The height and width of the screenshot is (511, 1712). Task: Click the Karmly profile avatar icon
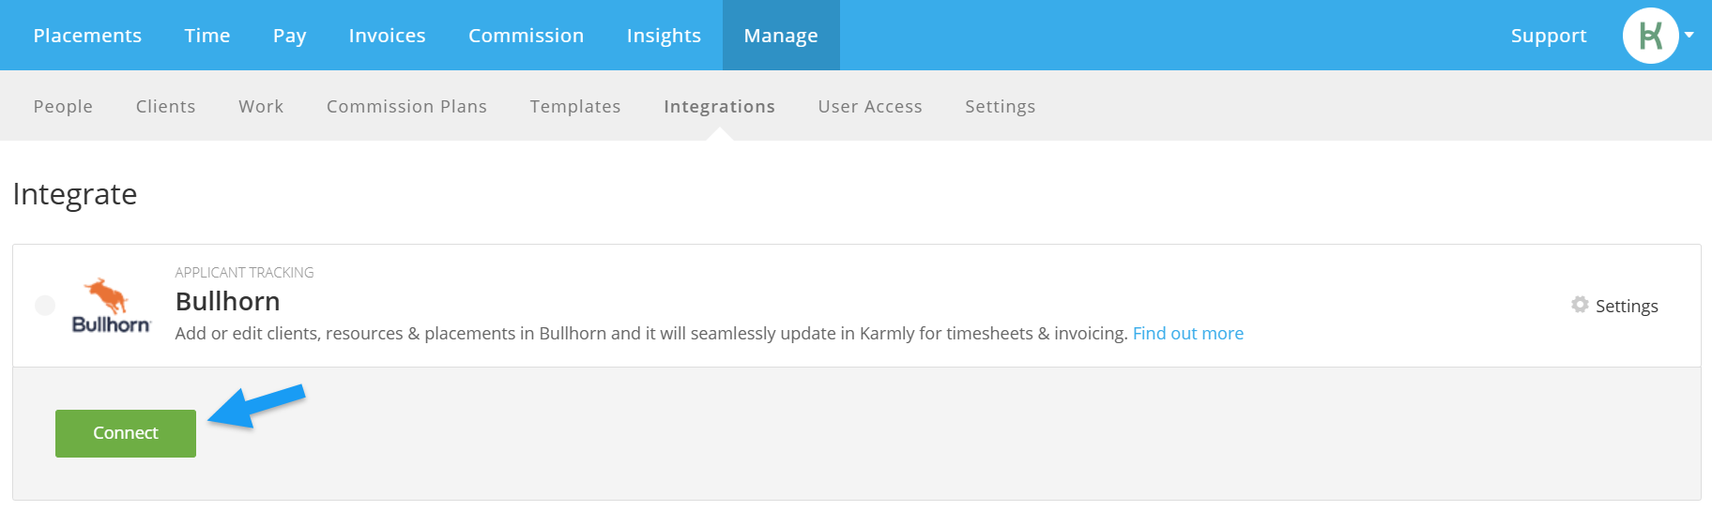1650,36
